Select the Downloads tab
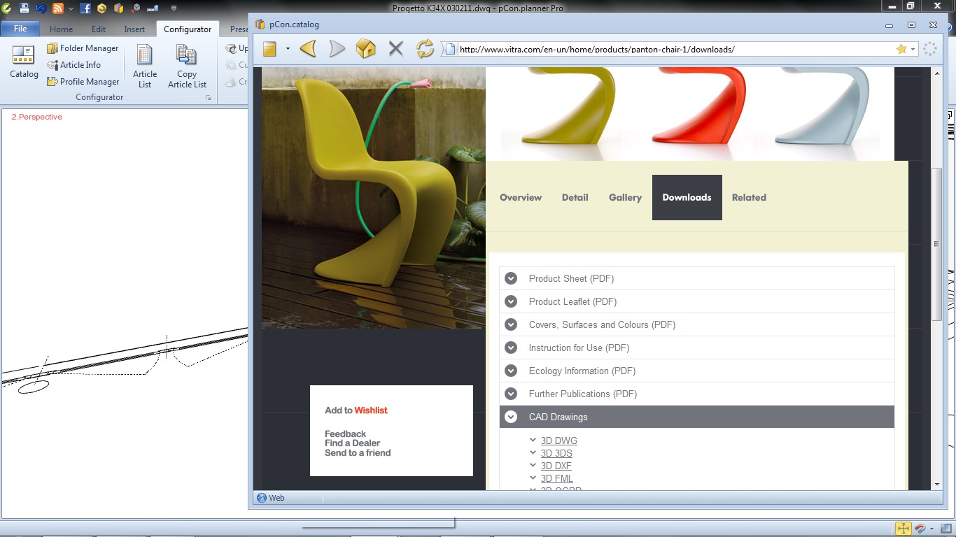The width and height of the screenshot is (956, 537). [x=687, y=198]
